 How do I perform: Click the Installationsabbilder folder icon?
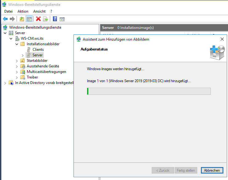(22, 44)
